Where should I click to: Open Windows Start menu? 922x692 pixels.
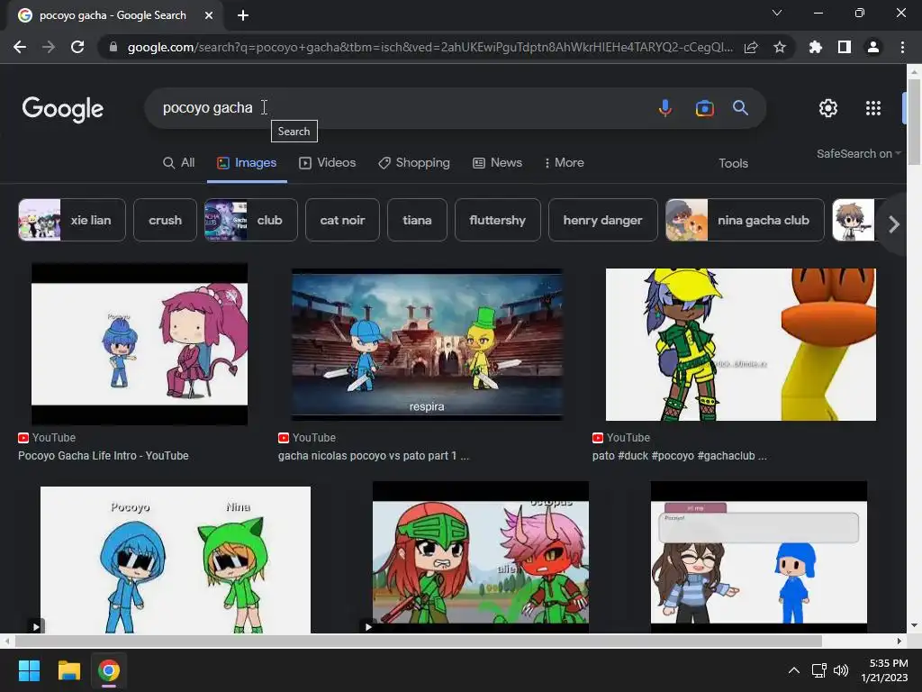(29, 670)
